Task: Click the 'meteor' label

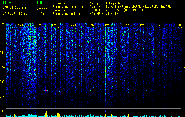Action: [42, 9]
